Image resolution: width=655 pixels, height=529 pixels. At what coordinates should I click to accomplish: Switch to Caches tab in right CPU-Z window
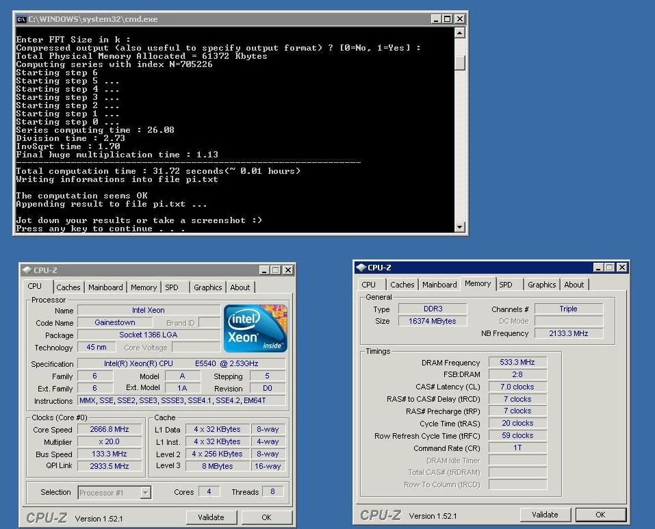pos(402,284)
